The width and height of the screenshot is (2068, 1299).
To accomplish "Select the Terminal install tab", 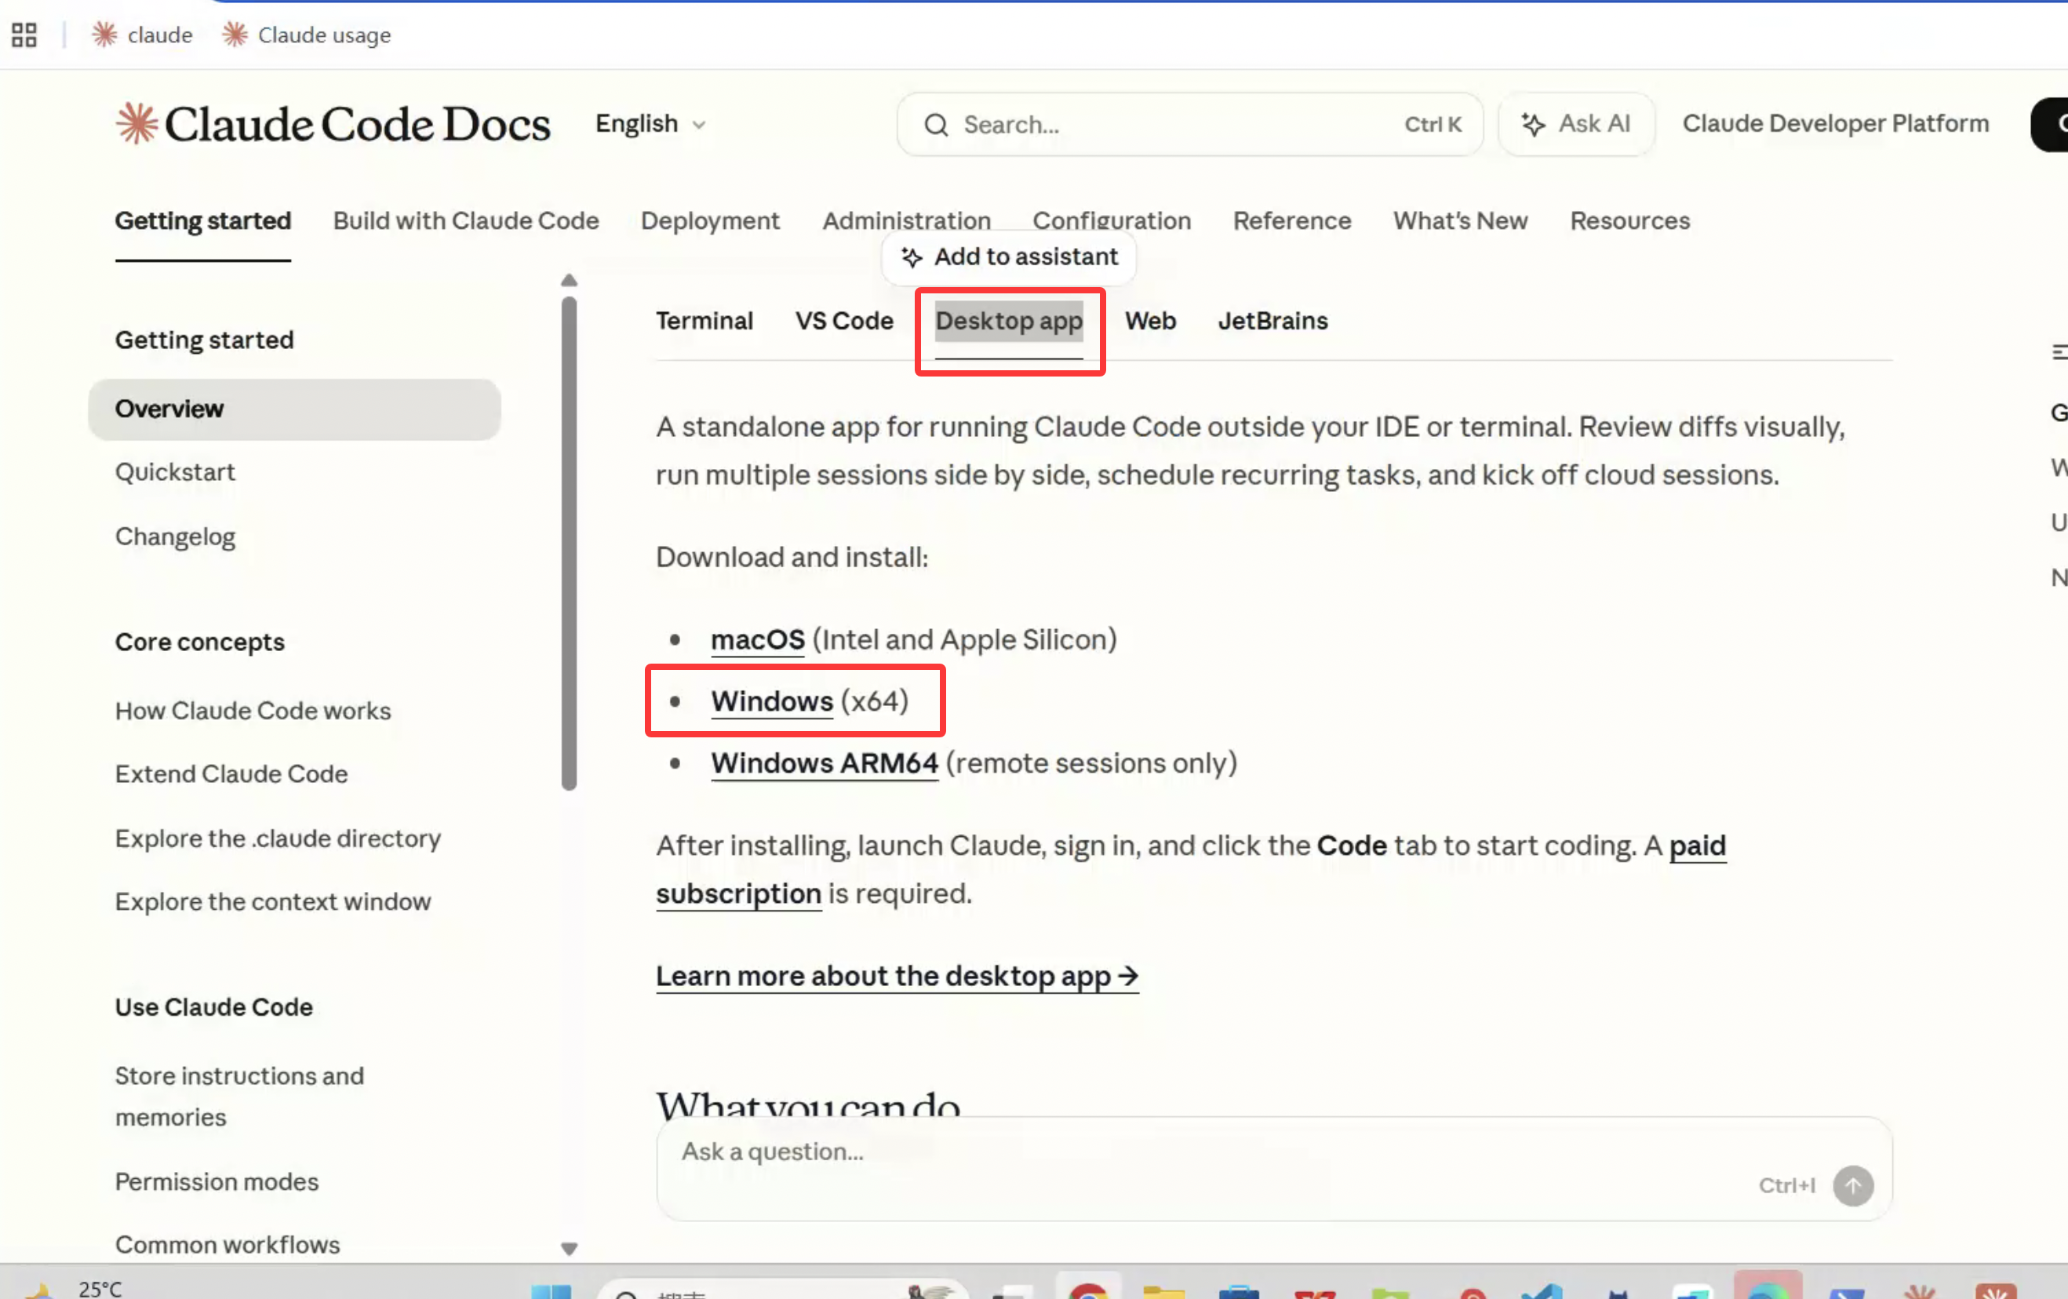I will [x=705, y=321].
